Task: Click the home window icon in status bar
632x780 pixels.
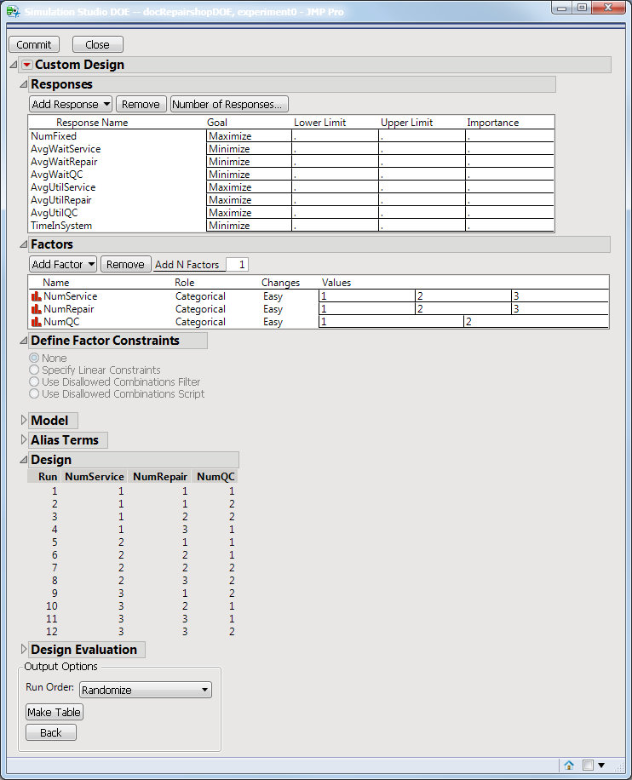Action: pos(569,765)
